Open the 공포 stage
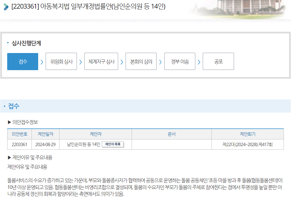This screenshot has height=198, width=291. (218, 62)
